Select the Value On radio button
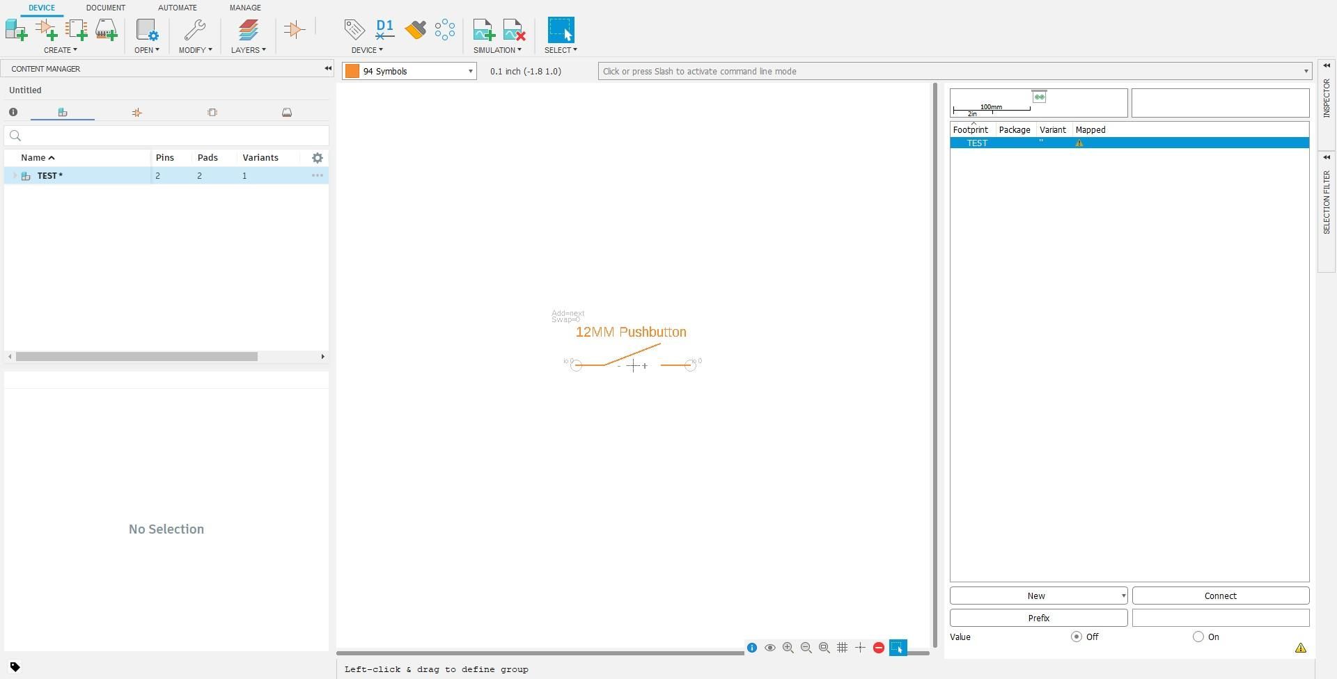 tap(1198, 637)
